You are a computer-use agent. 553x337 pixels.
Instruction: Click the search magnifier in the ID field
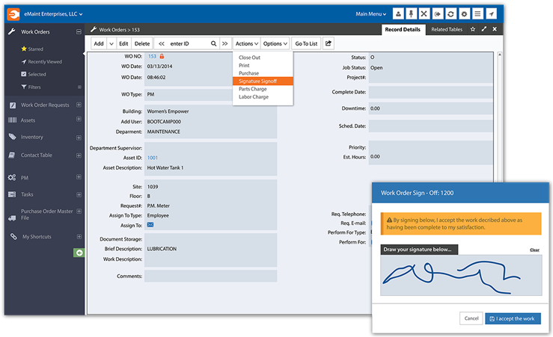213,44
